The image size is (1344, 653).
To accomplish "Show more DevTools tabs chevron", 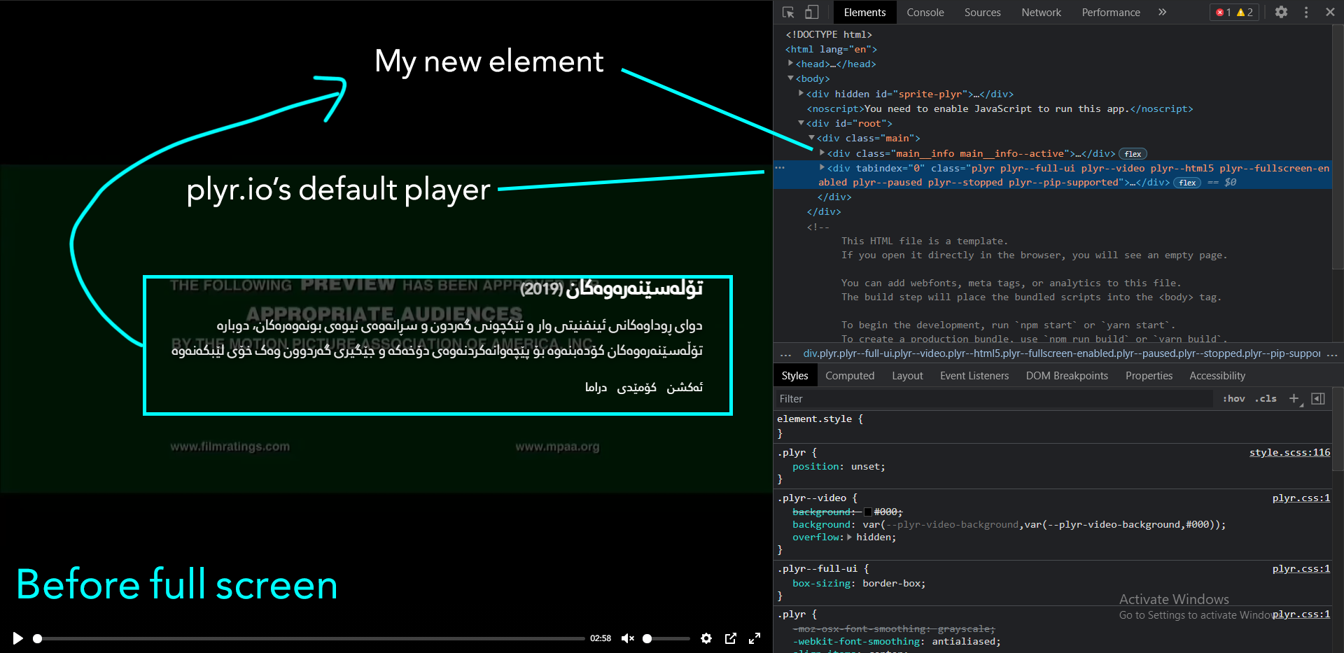I will 1162,12.
